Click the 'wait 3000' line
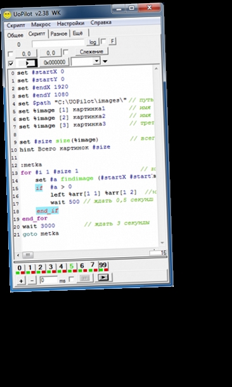The width and height of the screenshot is (232, 387). point(39,226)
